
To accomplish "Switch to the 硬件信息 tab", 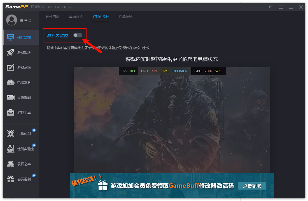I will click(x=52, y=17).
